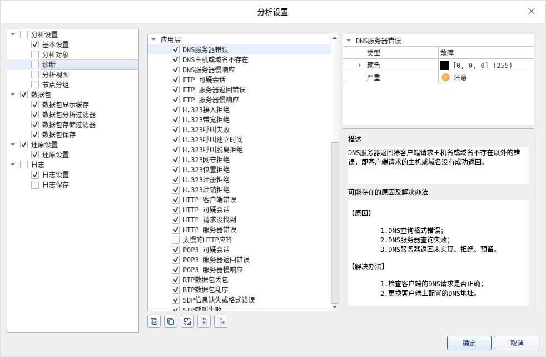The height and width of the screenshot is (357, 546).
Task: Click the 确定 button
Action: [x=469, y=343]
